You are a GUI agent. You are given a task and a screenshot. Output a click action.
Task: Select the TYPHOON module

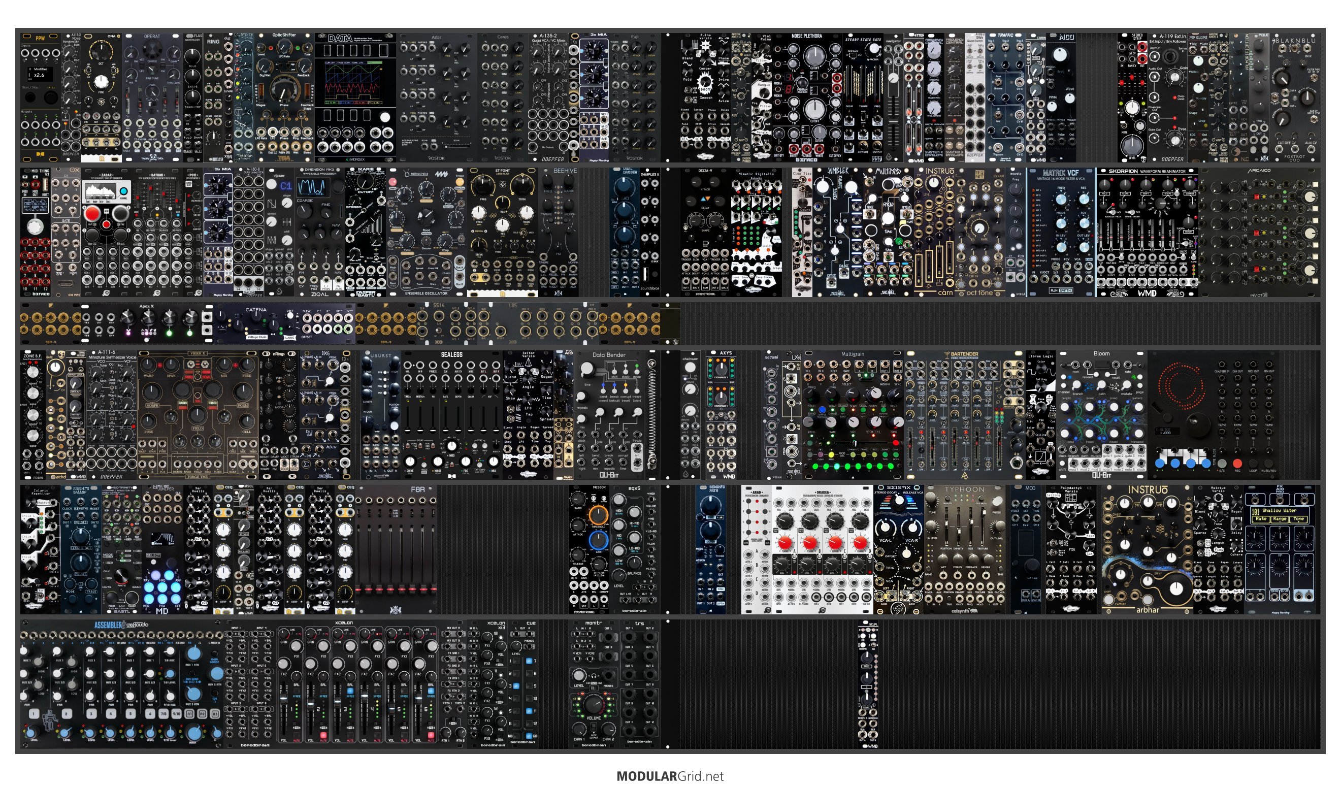coord(964,549)
